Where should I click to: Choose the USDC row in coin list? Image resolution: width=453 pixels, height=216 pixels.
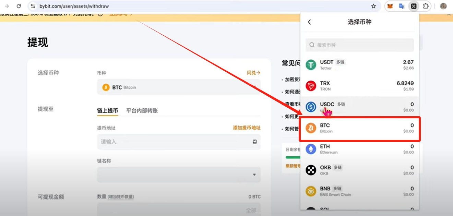click(x=360, y=107)
